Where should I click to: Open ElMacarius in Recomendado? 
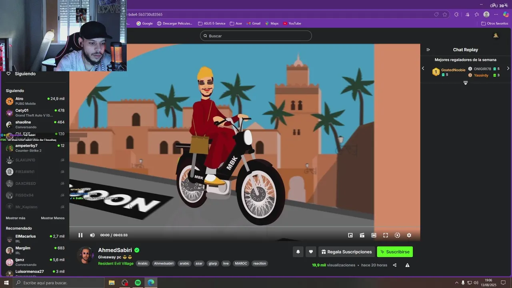click(35, 239)
